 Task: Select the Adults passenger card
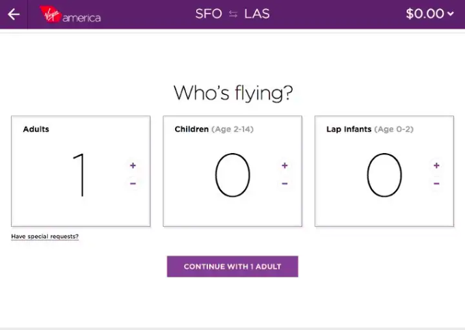coord(81,171)
